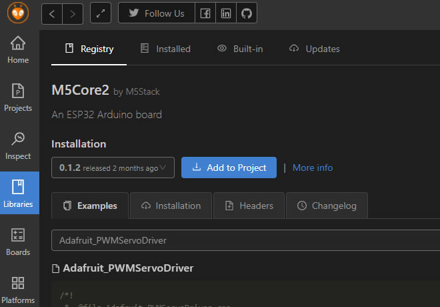
Task: Click the Add to Project button
Action: [229, 168]
